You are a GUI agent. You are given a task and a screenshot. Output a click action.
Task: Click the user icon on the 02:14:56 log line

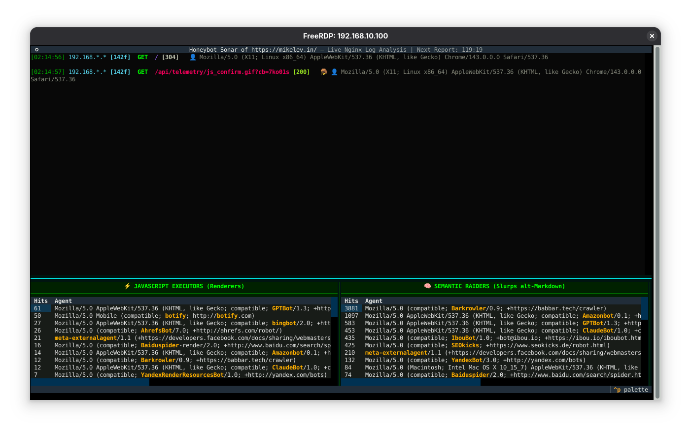(x=193, y=57)
